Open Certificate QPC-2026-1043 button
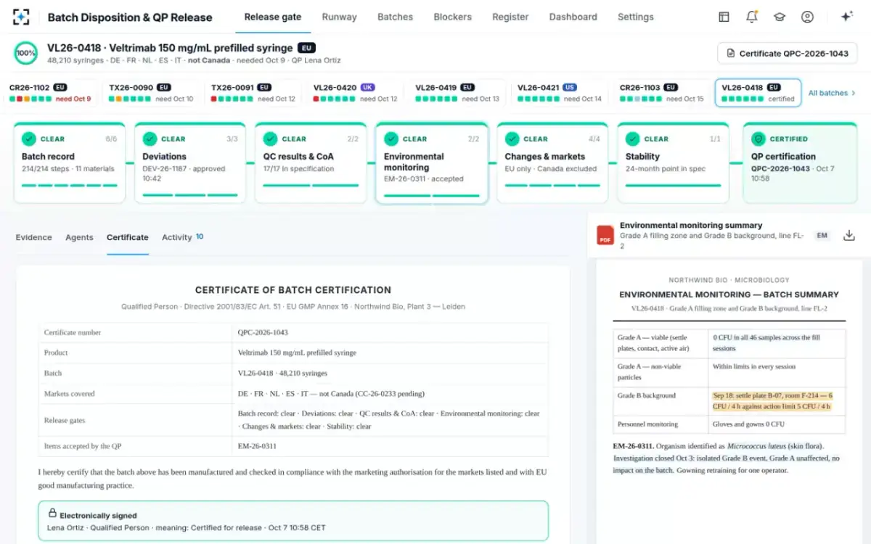This screenshot has height=544, width=871. pos(788,54)
